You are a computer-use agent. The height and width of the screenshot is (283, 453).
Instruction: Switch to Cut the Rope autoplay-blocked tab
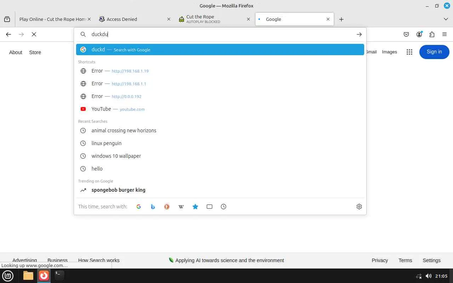[x=215, y=19]
